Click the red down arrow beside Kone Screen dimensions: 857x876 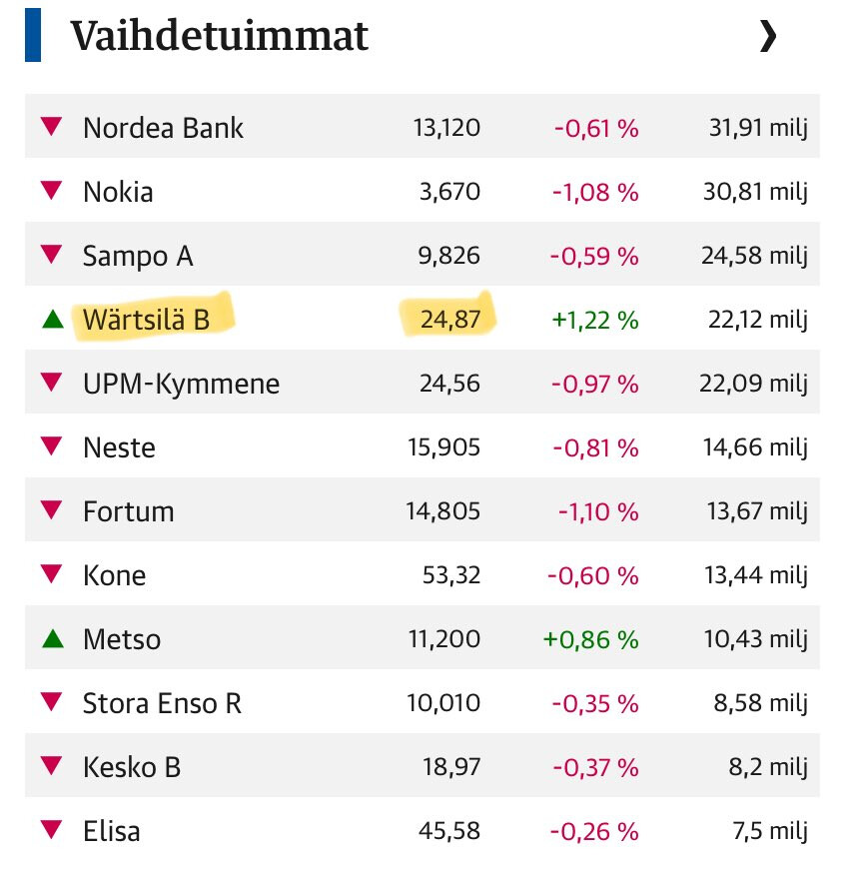52,574
